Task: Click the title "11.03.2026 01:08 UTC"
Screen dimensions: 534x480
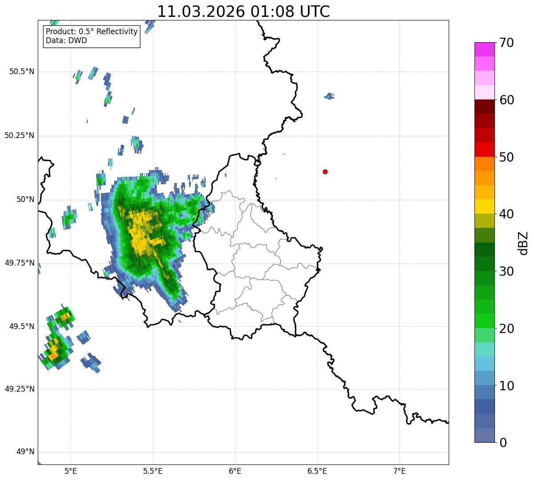Action: pyautogui.click(x=243, y=11)
